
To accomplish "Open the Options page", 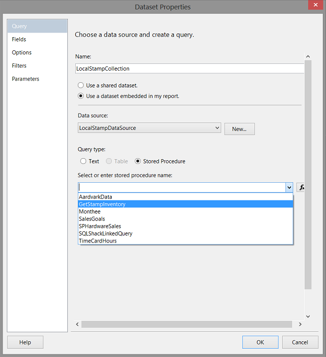I will 22,52.
